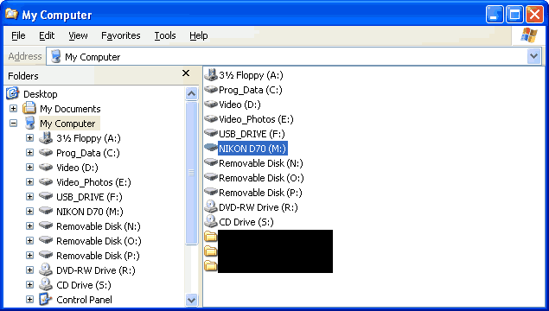Collapse the My Computer tree node

(x=13, y=124)
